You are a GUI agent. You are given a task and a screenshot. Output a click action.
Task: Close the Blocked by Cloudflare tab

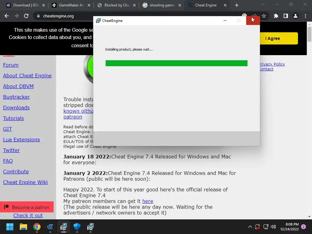click(134, 5)
